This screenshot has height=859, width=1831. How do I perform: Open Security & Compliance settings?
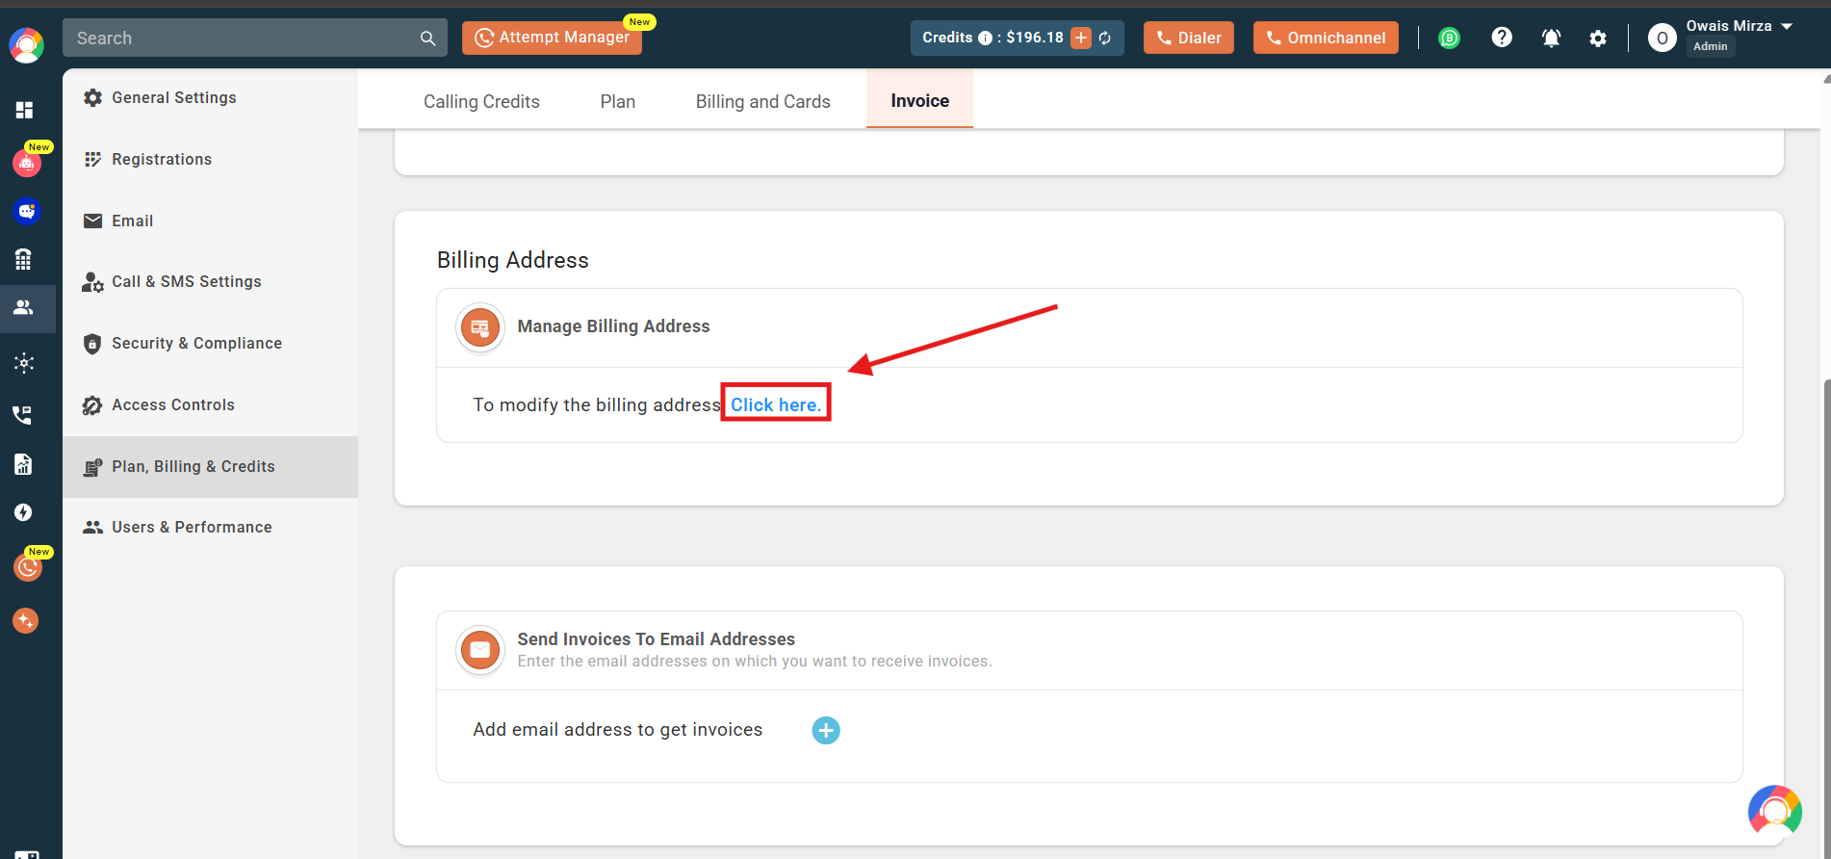click(x=210, y=343)
